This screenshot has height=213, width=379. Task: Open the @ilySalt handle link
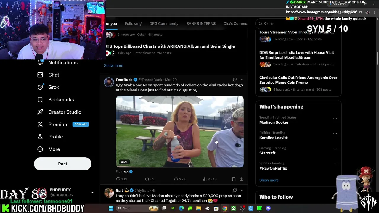[x=142, y=190]
